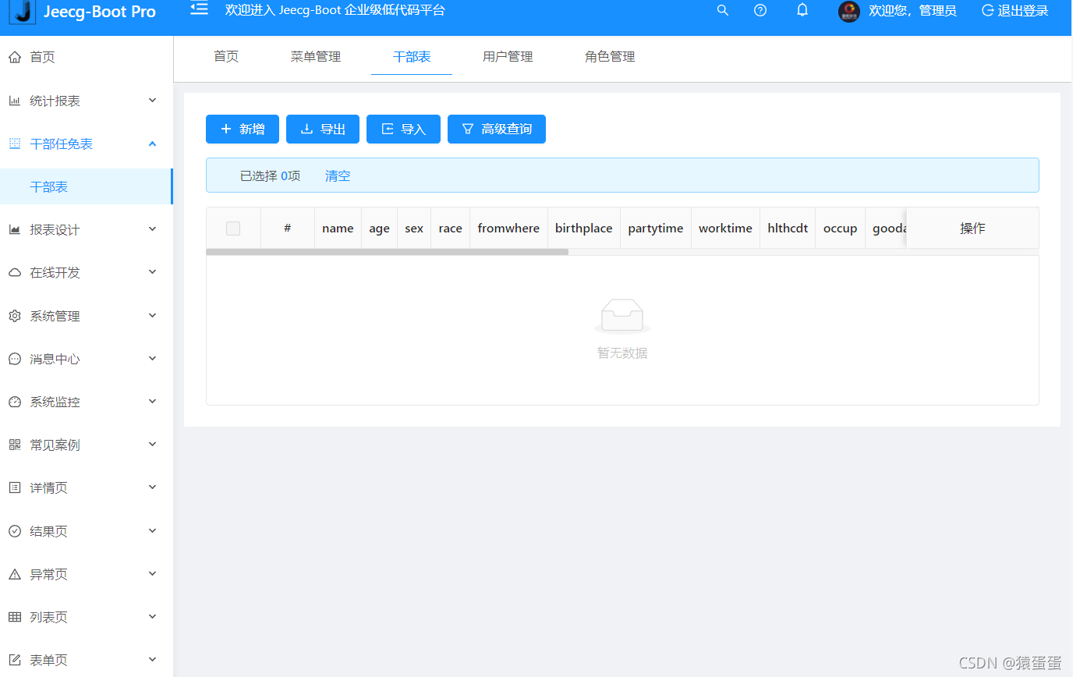Click the 清空 link to clear selection
This screenshot has height=677, width=1073.
pyautogui.click(x=338, y=175)
